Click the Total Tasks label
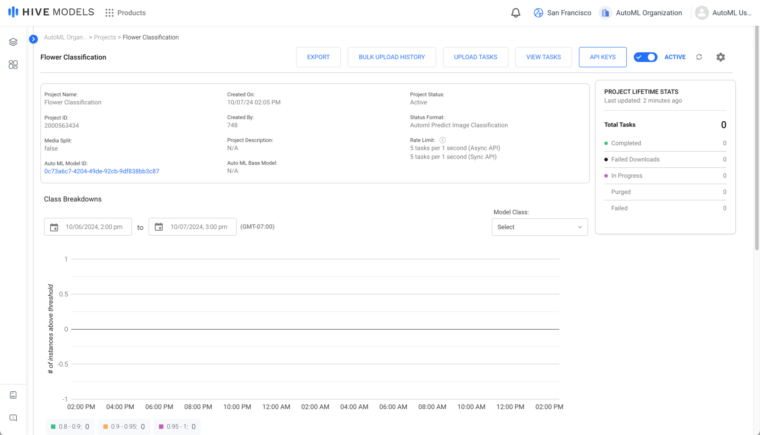Viewport: 760px width, 435px height. [620, 125]
